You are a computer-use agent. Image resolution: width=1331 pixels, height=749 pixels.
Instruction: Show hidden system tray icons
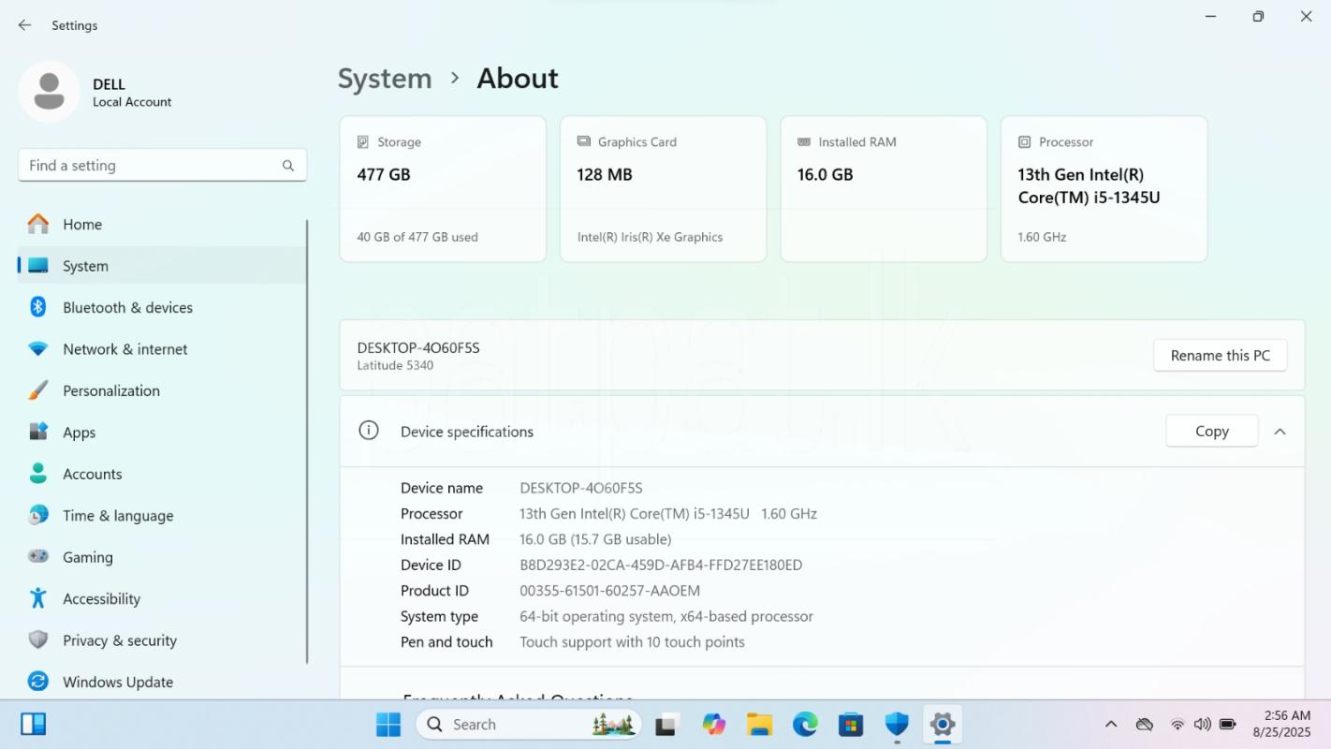coord(1111,724)
